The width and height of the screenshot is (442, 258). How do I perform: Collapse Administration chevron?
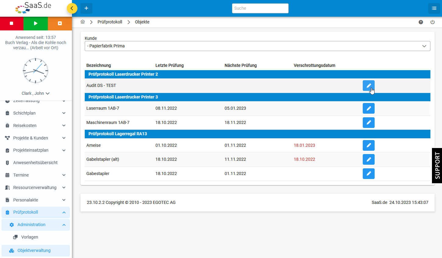click(64, 225)
